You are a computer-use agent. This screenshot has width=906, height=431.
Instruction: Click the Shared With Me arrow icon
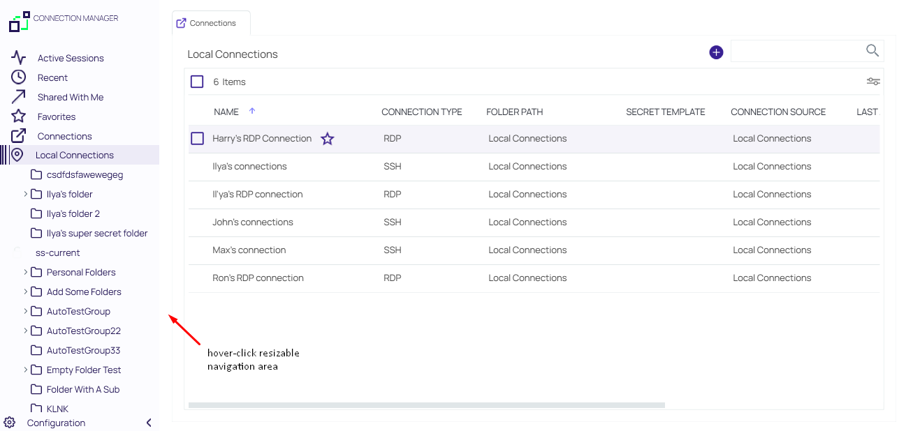tap(18, 97)
